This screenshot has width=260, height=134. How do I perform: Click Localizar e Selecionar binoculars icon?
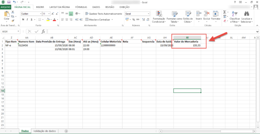(x=247, y=14)
